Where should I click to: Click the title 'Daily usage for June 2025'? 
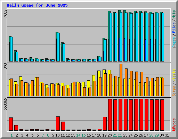(x=37, y=6)
